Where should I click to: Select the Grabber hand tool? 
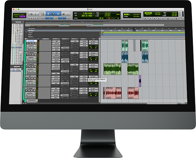click(x=58, y=14)
